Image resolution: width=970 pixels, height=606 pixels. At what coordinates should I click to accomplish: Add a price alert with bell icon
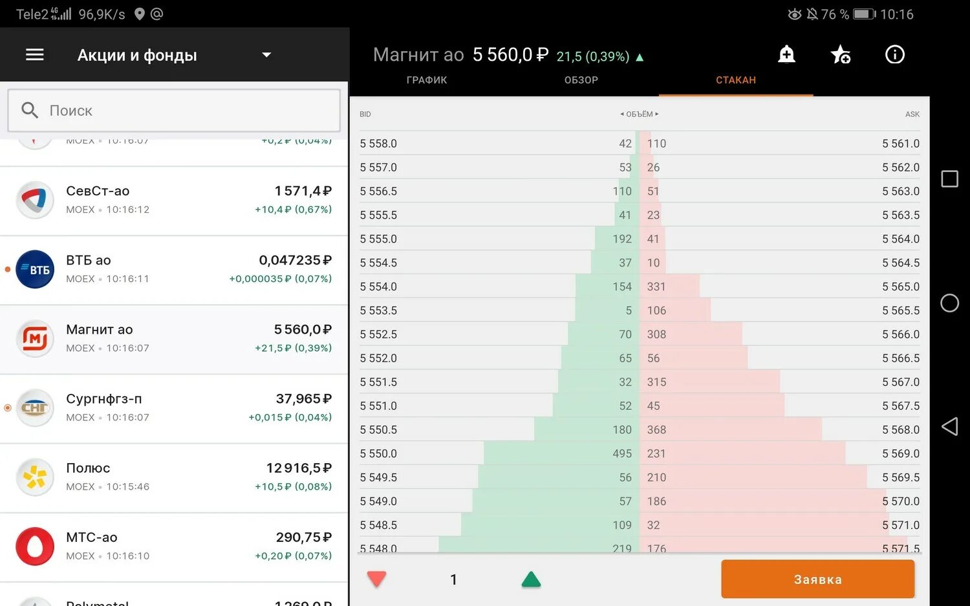[x=786, y=54]
